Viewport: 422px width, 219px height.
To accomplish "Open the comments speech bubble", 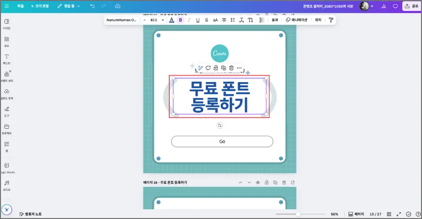I will click(395, 6).
